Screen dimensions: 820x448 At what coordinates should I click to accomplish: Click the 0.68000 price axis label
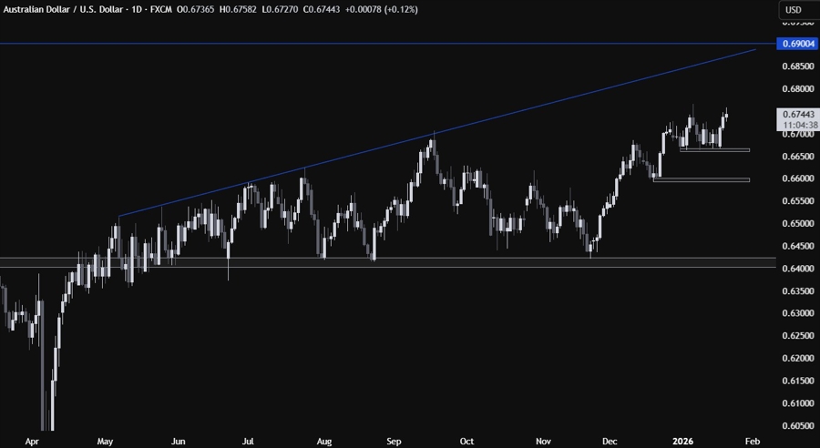pyautogui.click(x=800, y=89)
